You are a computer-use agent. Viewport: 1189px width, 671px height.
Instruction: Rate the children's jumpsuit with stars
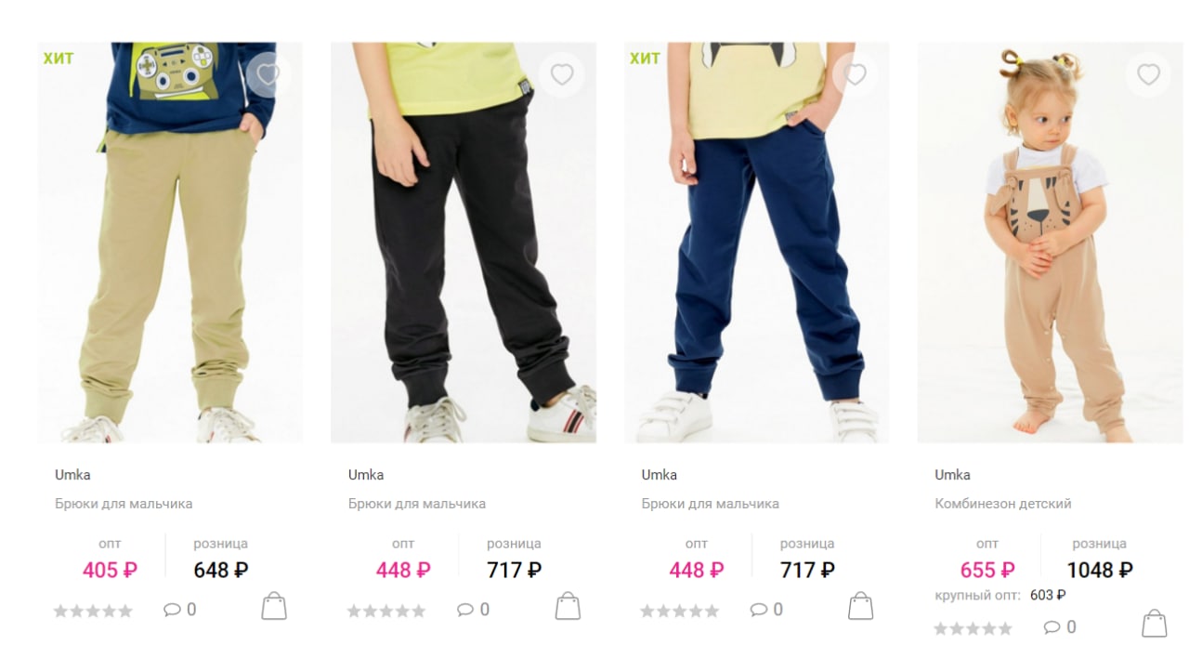pyautogui.click(x=973, y=629)
